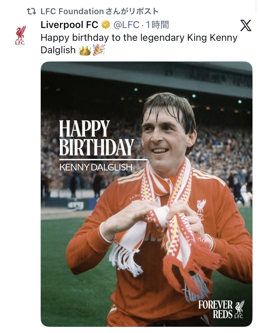The width and height of the screenshot is (259, 333).
Task: Click the KENNY DALGLISH caption in the image
Action: point(96,167)
